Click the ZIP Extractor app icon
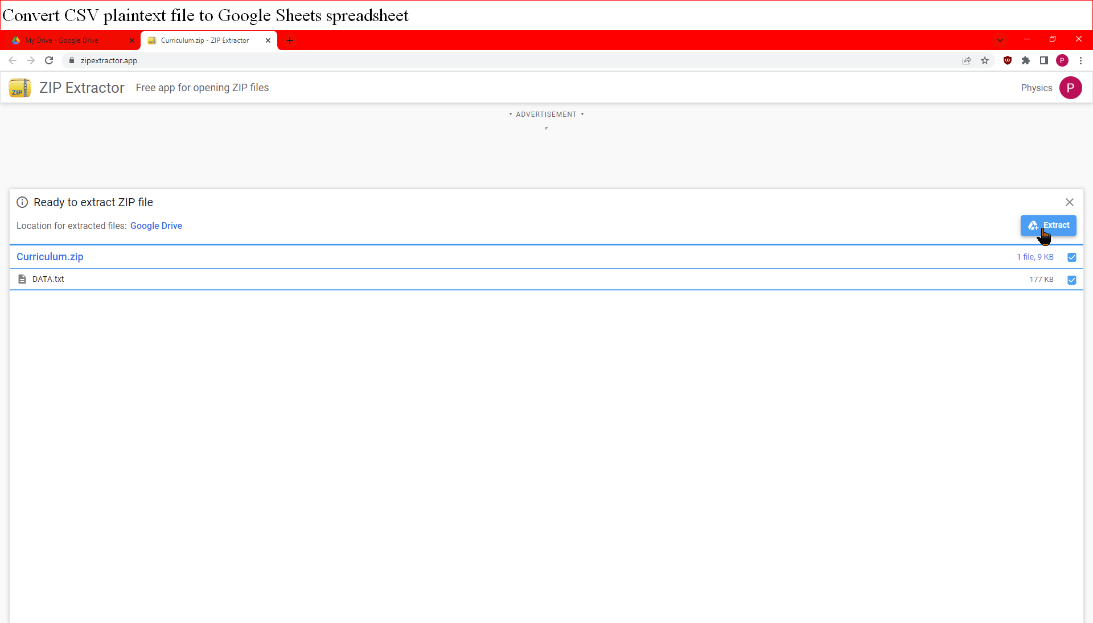 [19, 88]
